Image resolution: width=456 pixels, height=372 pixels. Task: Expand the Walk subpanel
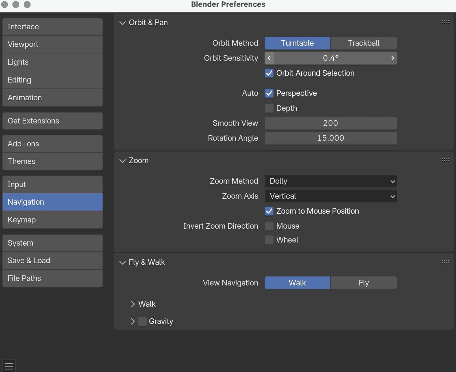[133, 304]
